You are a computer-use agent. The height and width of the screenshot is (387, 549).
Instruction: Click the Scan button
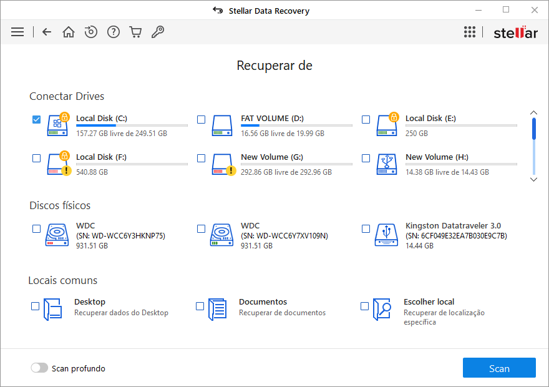[x=499, y=368]
